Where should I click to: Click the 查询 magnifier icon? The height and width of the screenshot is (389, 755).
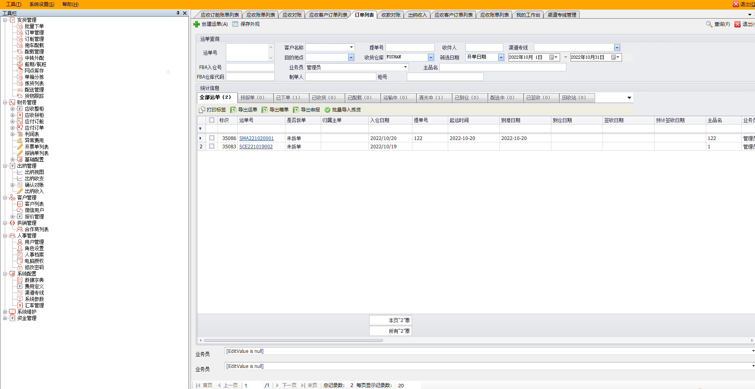(x=709, y=24)
